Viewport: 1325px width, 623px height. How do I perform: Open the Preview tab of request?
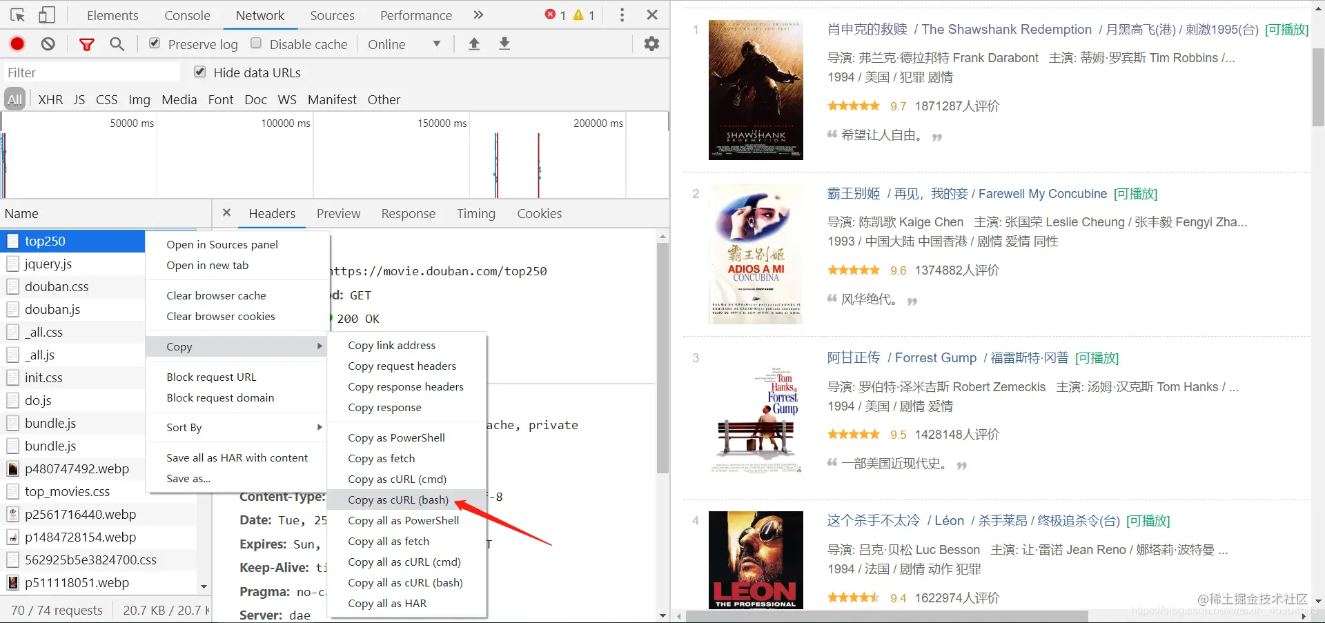tap(338, 214)
